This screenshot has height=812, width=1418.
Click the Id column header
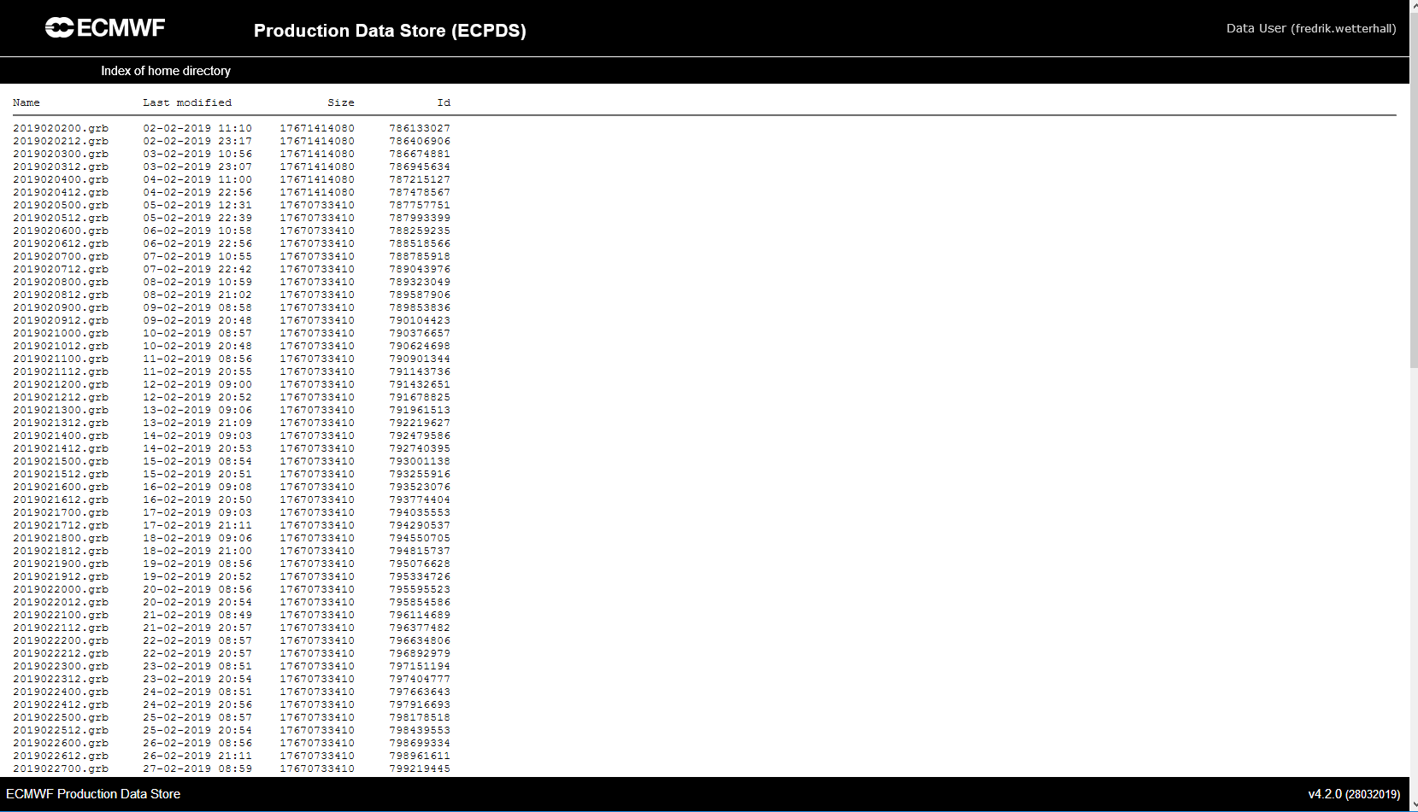[444, 102]
